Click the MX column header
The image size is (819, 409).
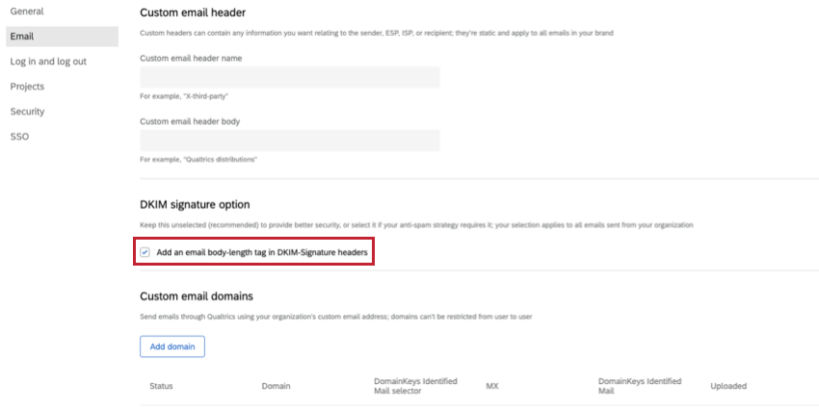491,386
